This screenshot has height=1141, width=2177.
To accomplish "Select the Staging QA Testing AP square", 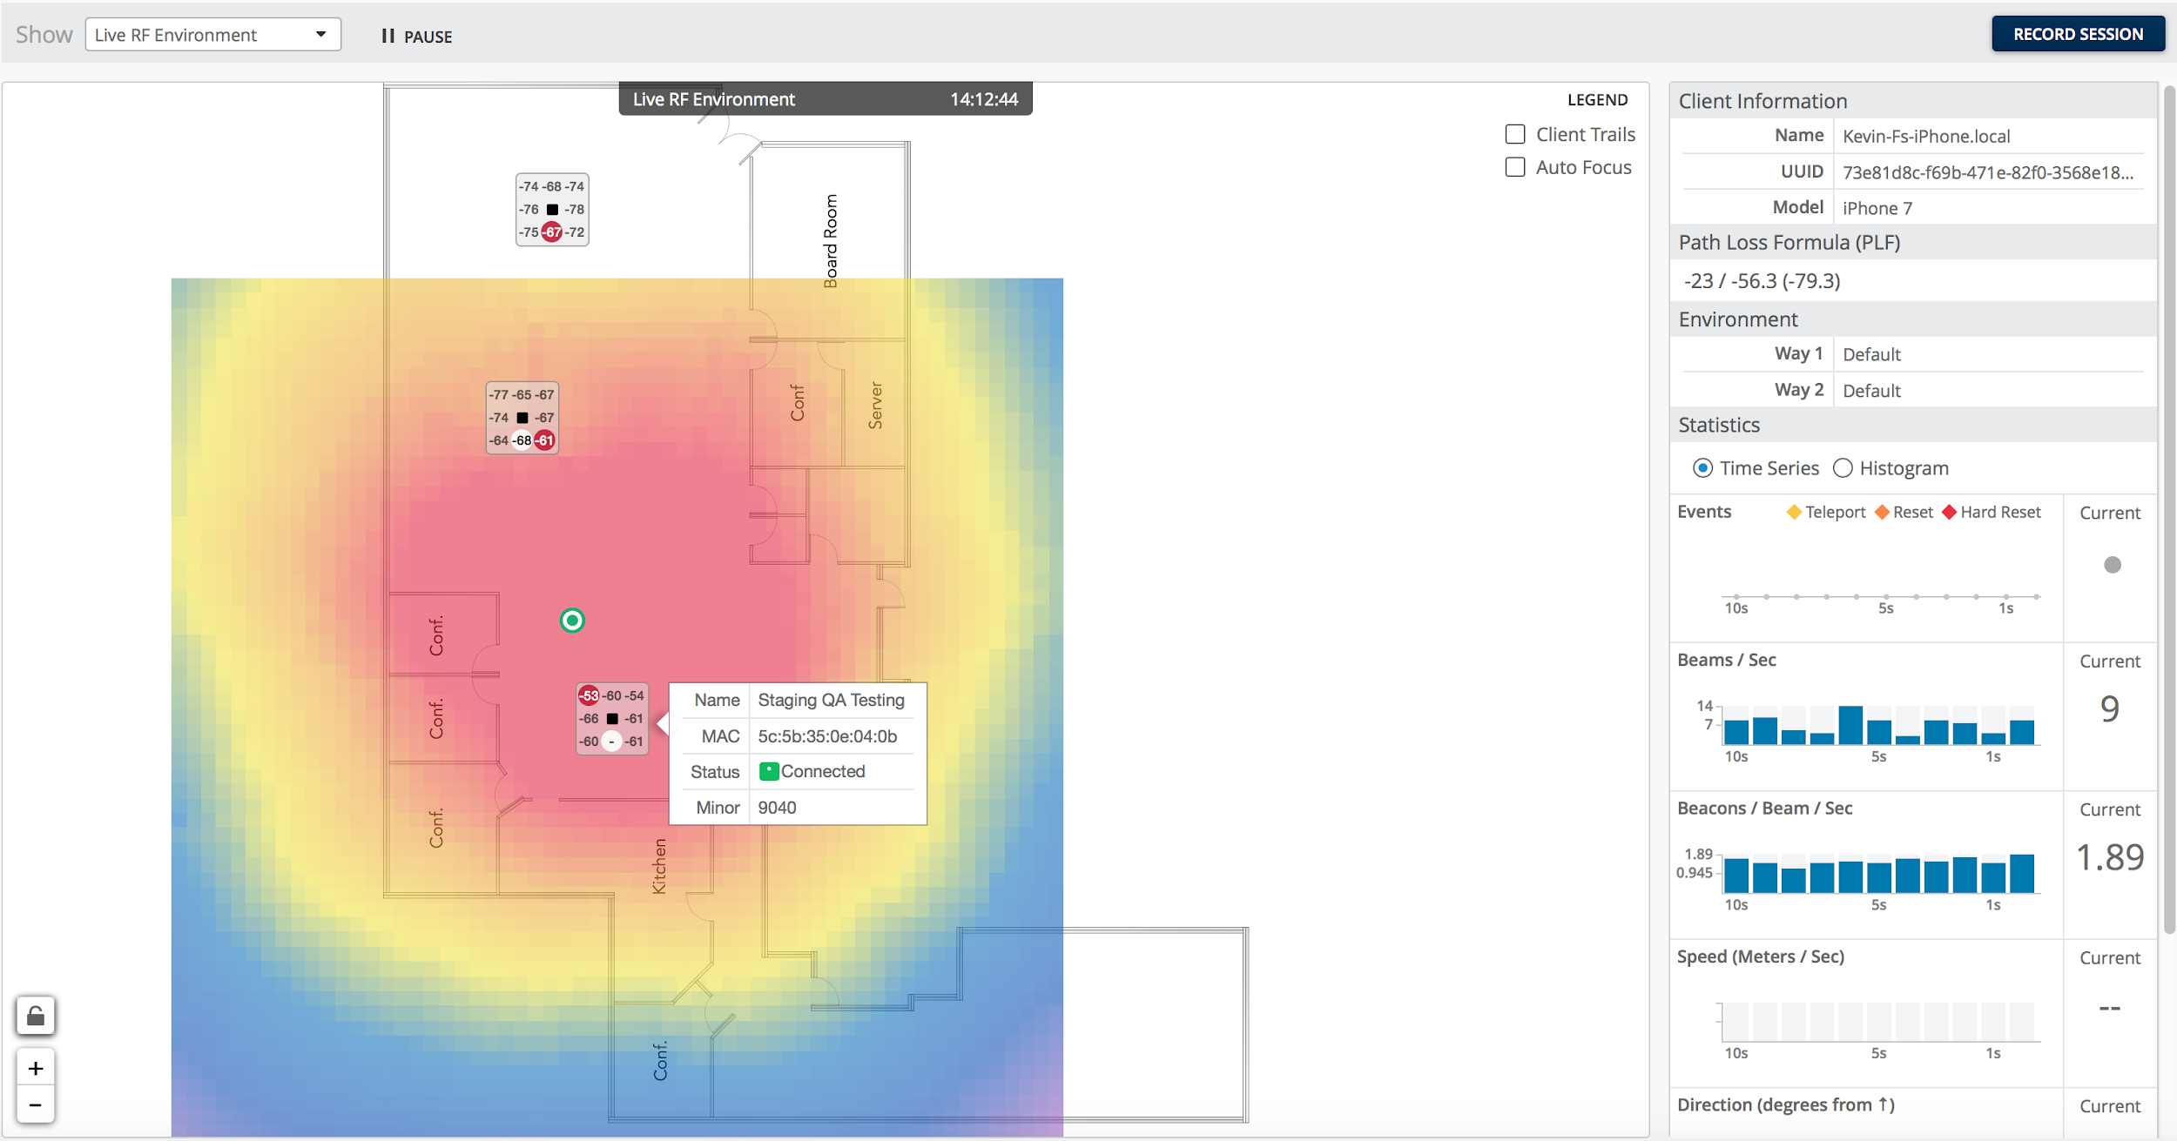I will pos(612,719).
